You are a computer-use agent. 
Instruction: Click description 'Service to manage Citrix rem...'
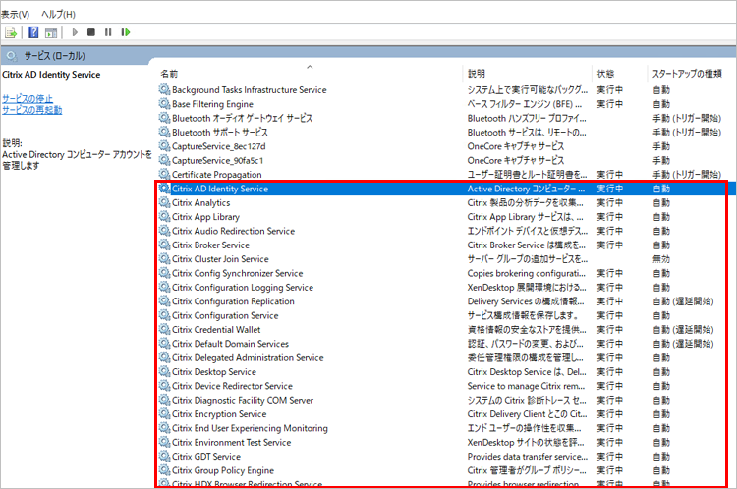(526, 386)
